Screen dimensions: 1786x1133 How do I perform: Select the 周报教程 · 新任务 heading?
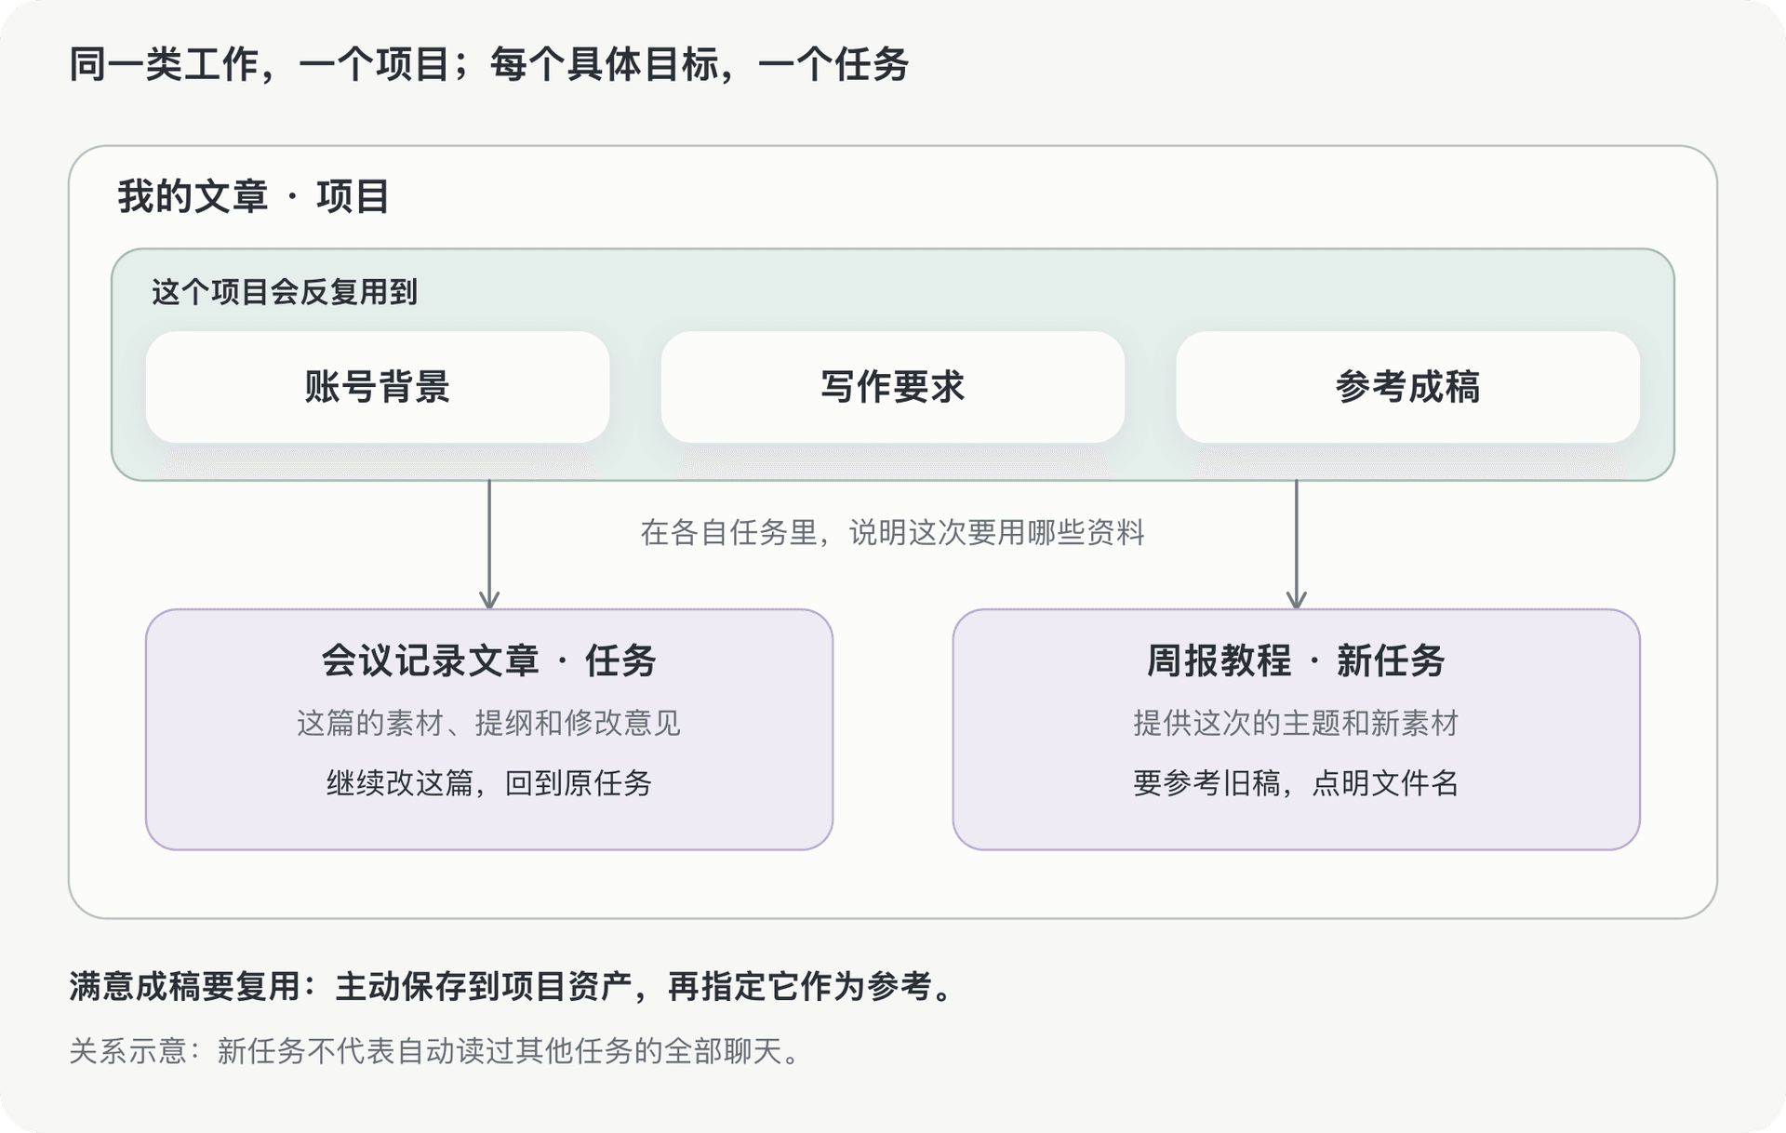[1296, 661]
